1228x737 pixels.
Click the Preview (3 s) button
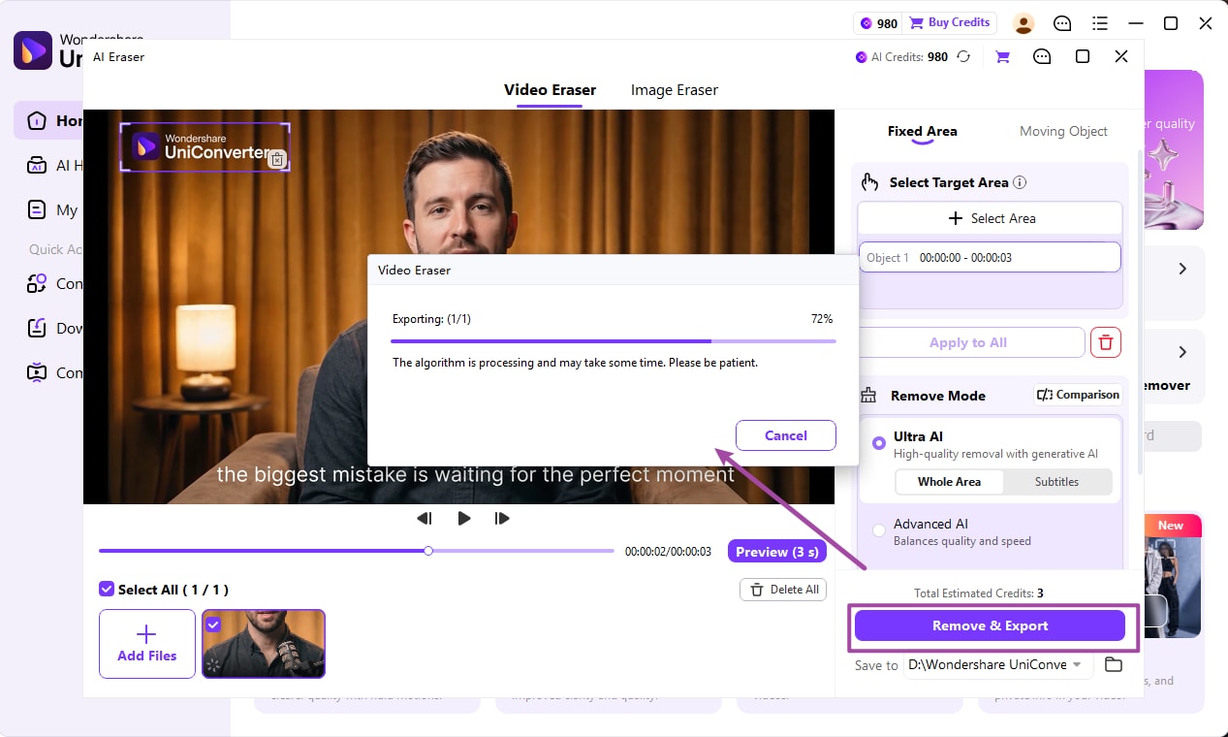(x=776, y=552)
